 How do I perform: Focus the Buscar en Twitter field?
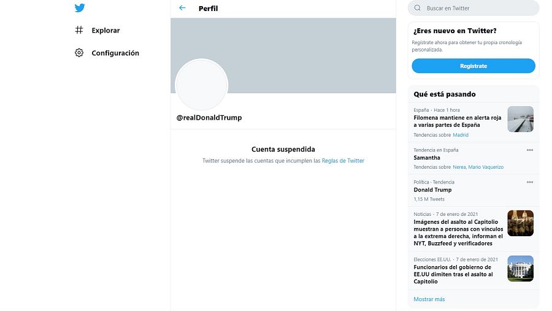(x=478, y=8)
